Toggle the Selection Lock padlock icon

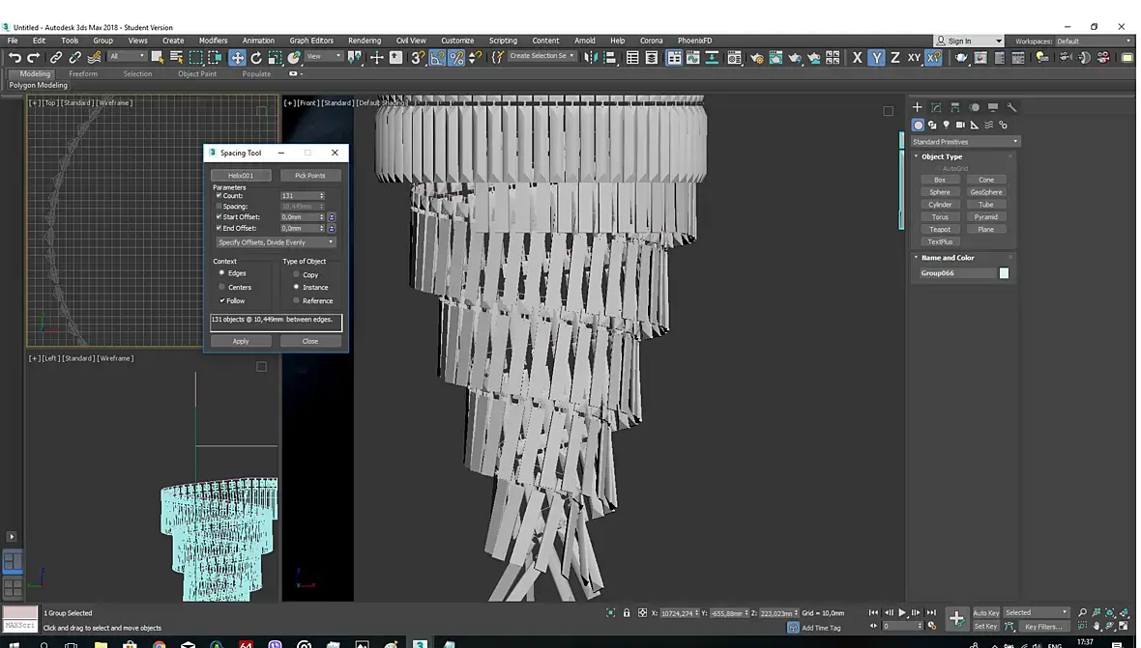click(627, 612)
